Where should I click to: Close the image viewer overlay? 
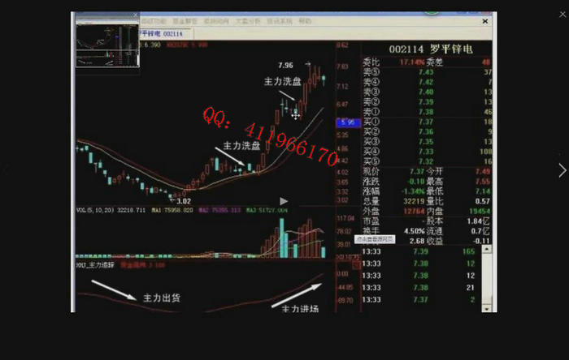pyautogui.click(x=562, y=14)
